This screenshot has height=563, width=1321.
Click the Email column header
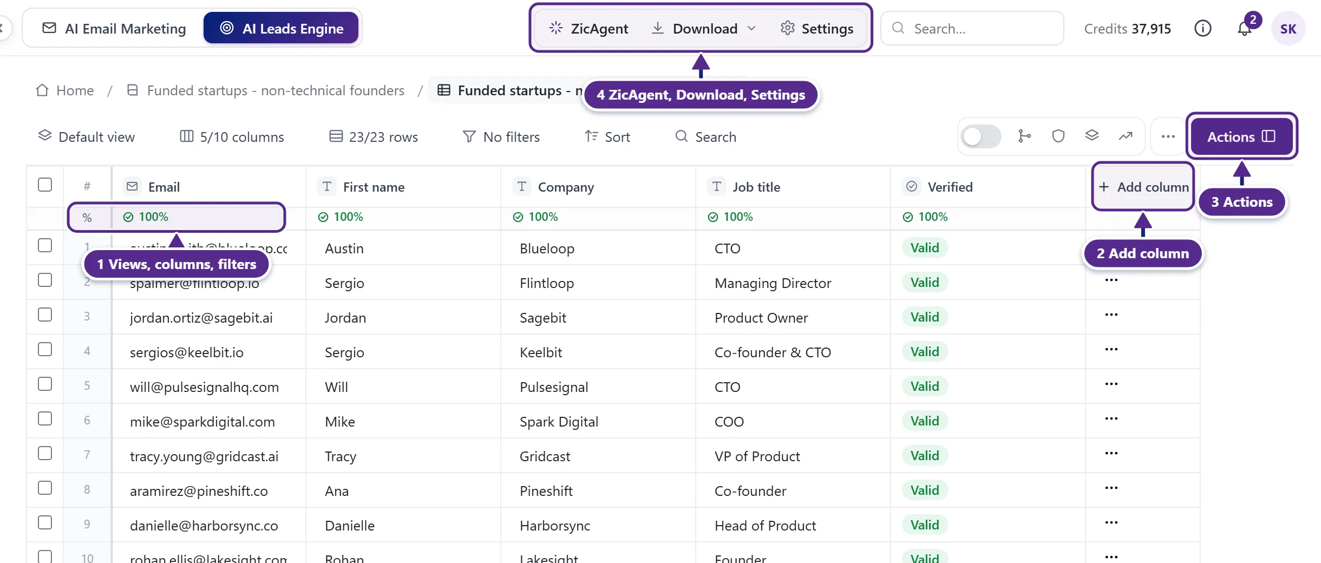209,187
